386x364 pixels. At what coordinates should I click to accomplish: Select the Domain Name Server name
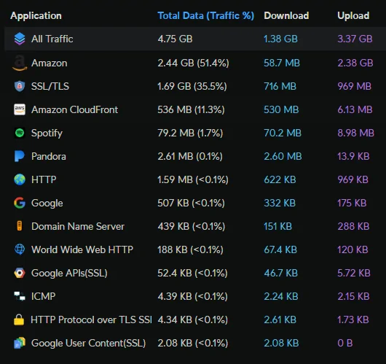[x=78, y=226]
